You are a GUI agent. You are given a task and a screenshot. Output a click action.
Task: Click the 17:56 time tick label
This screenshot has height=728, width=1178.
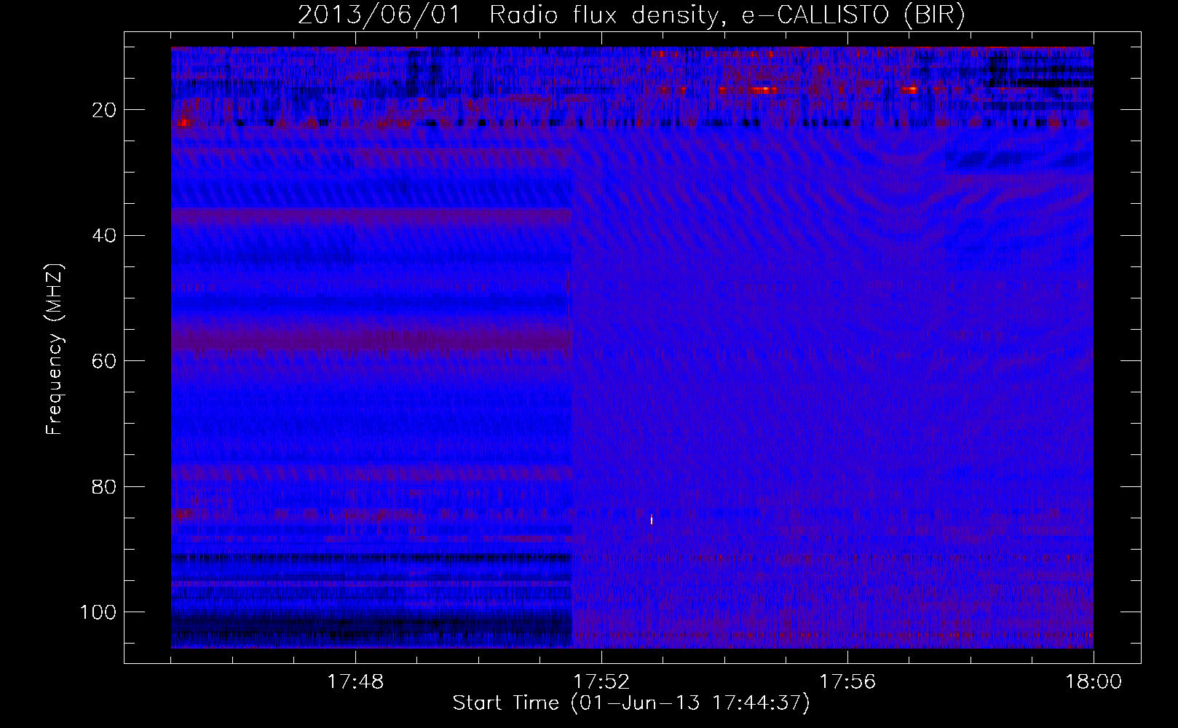click(847, 682)
